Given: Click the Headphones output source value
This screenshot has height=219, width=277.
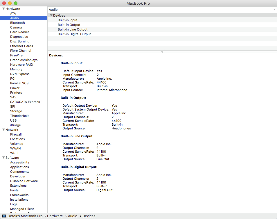Looking at the screenshot, I should click(121, 128).
